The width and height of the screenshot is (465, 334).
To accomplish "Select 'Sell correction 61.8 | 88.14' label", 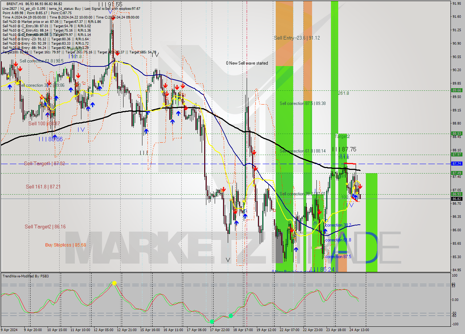I will pyautogui.click(x=303, y=151).
